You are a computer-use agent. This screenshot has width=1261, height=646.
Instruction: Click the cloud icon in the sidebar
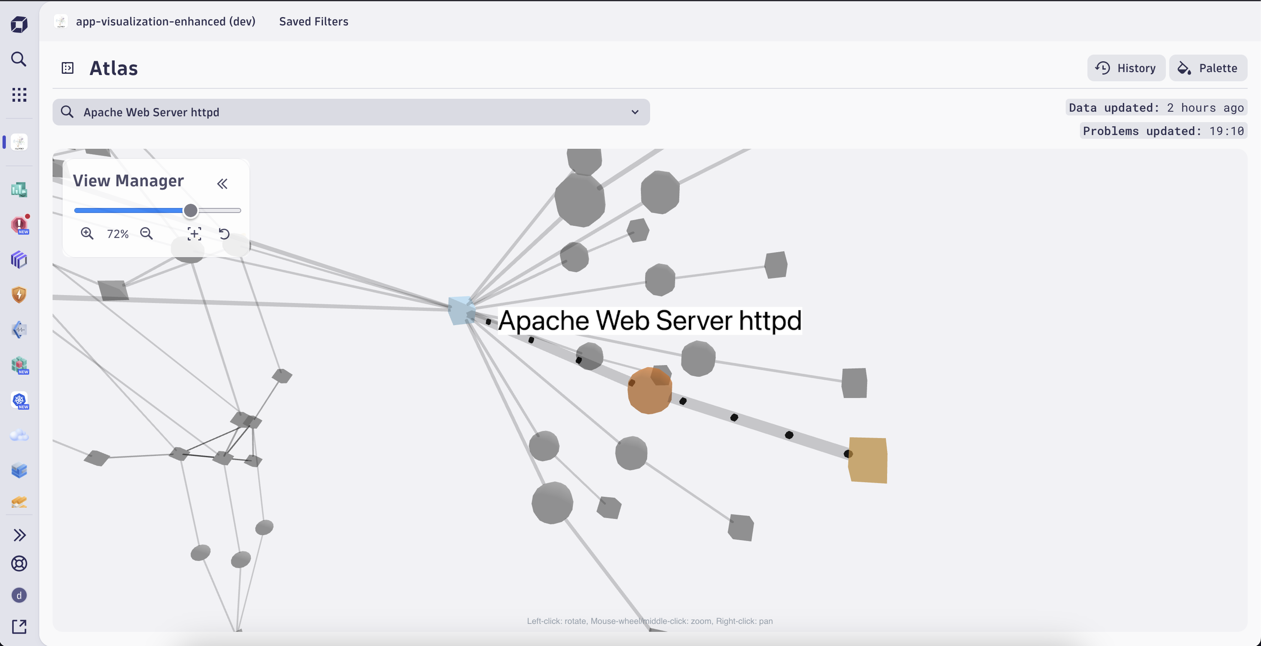click(19, 435)
